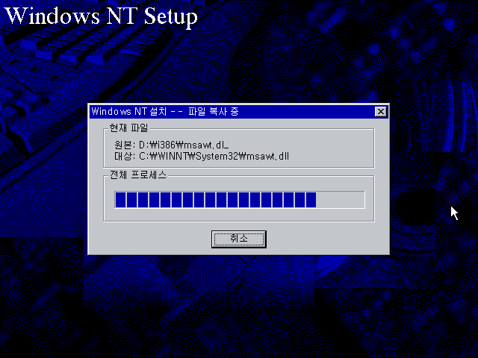
Task: Click the 전체 프로세스 group label
Action: [x=138, y=175]
